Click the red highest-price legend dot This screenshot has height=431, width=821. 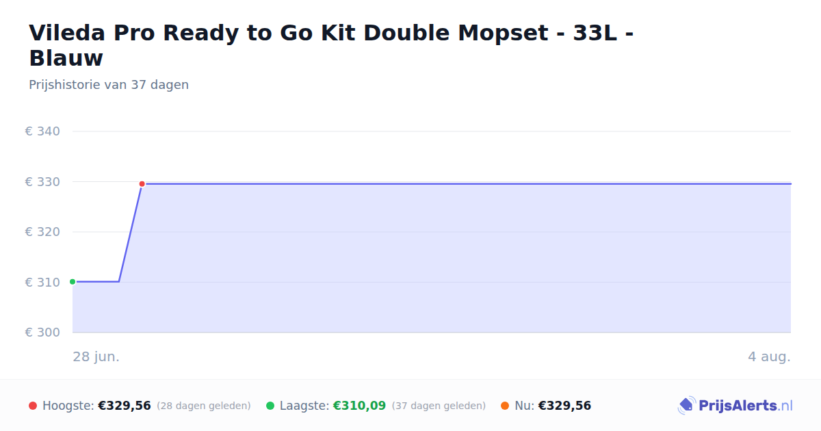coord(33,406)
